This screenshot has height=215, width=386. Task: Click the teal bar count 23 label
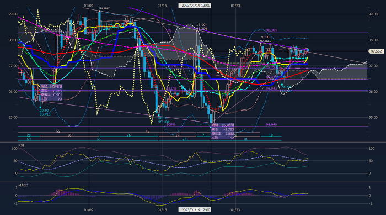tap(184, 139)
